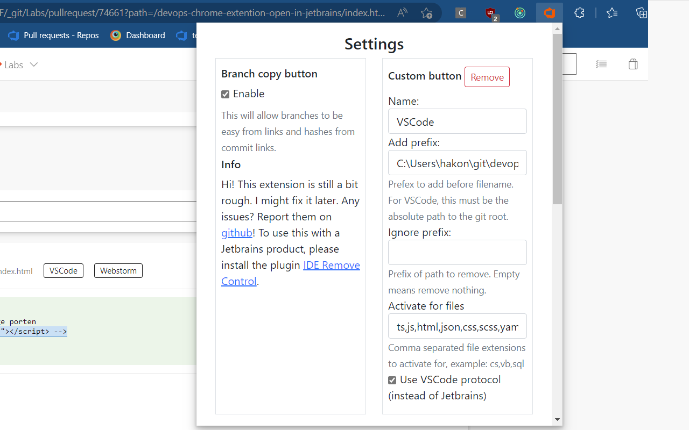Remove the custom button
The image size is (689, 430).
coord(487,77)
